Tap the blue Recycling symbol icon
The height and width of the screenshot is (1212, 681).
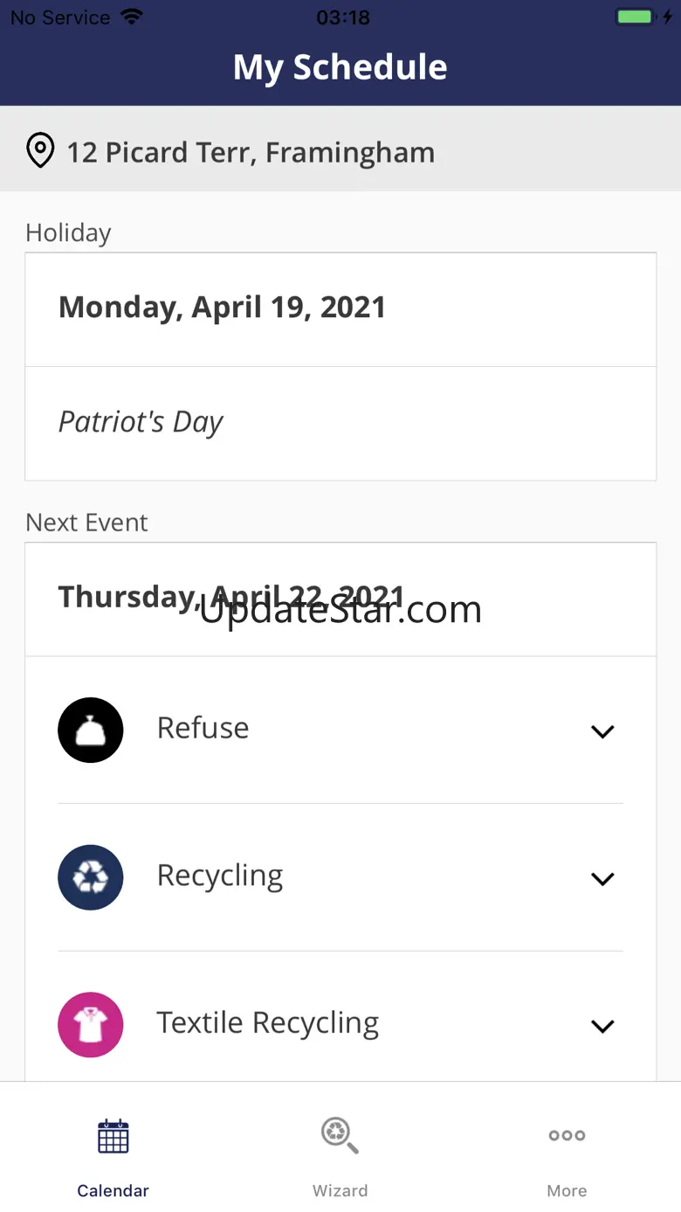91,877
